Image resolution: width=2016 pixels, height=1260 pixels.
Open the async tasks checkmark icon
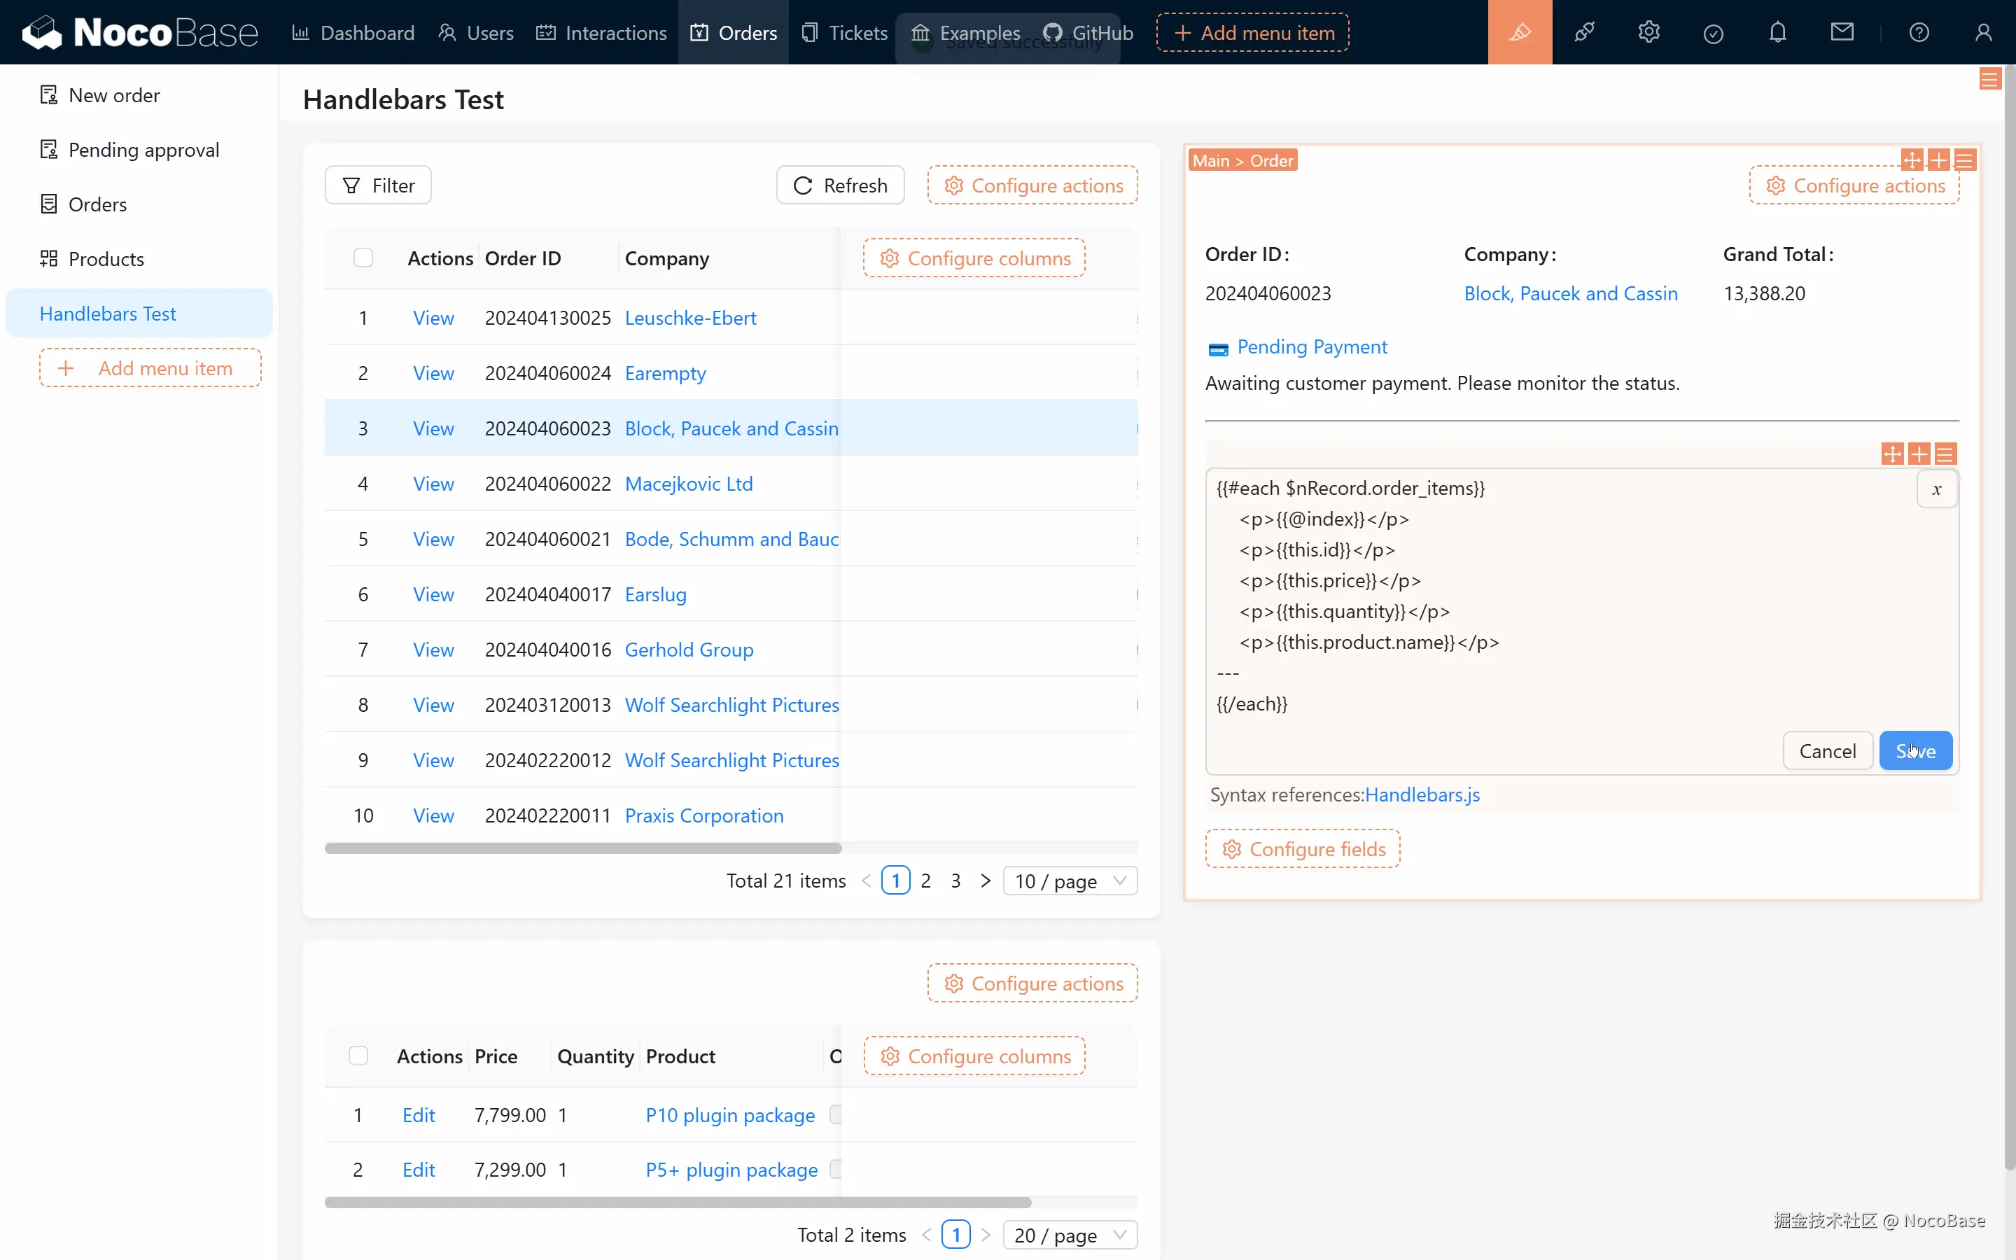[1713, 34]
